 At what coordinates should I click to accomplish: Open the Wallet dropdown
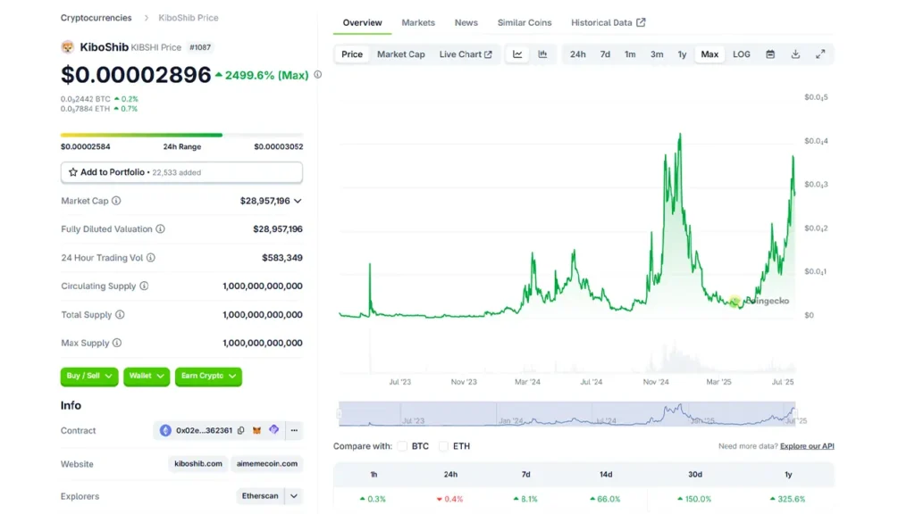[x=147, y=377]
